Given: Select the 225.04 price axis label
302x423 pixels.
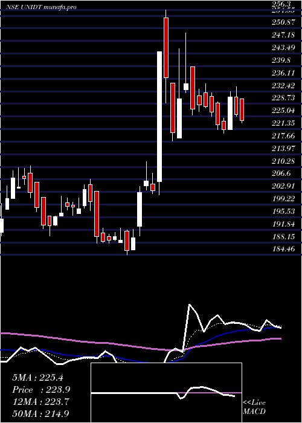Looking at the screenshot, I should (x=283, y=111).
